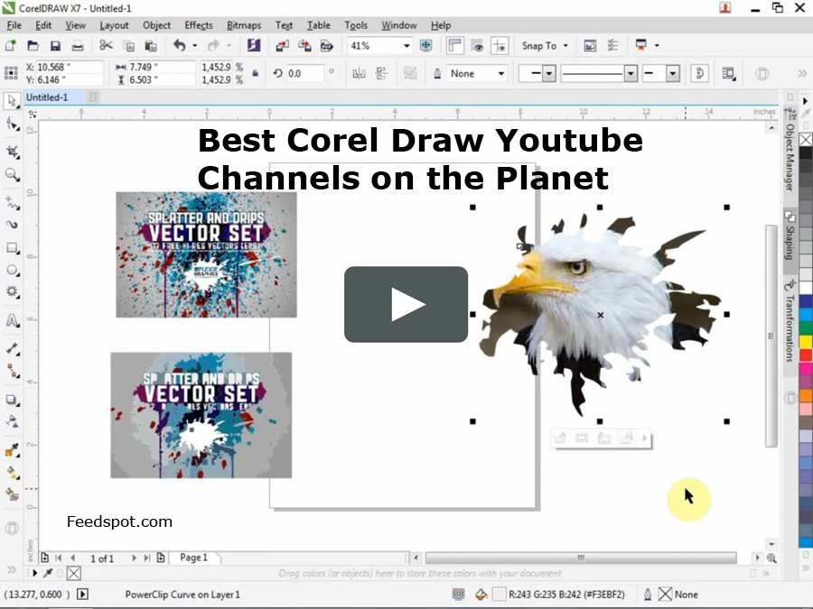Click the Save disk icon
Image resolution: width=813 pixels, height=609 pixels.
tap(55, 46)
